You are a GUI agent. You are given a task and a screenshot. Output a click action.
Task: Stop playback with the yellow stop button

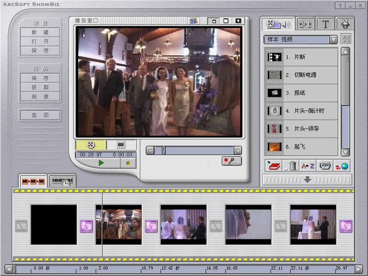pos(128,163)
